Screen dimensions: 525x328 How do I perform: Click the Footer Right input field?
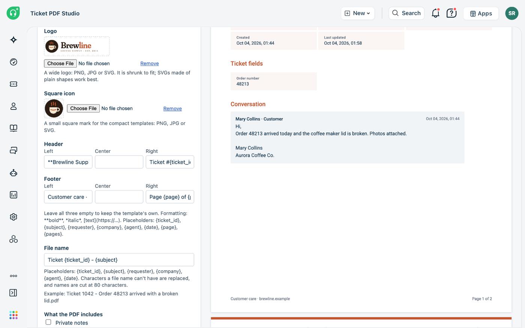(170, 197)
